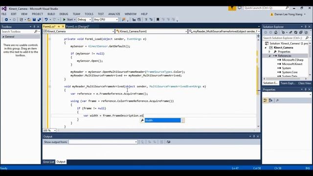This screenshot has height=176, width=313.
Task: Click Solution Explorer Refresh icon
Action: point(295,32)
